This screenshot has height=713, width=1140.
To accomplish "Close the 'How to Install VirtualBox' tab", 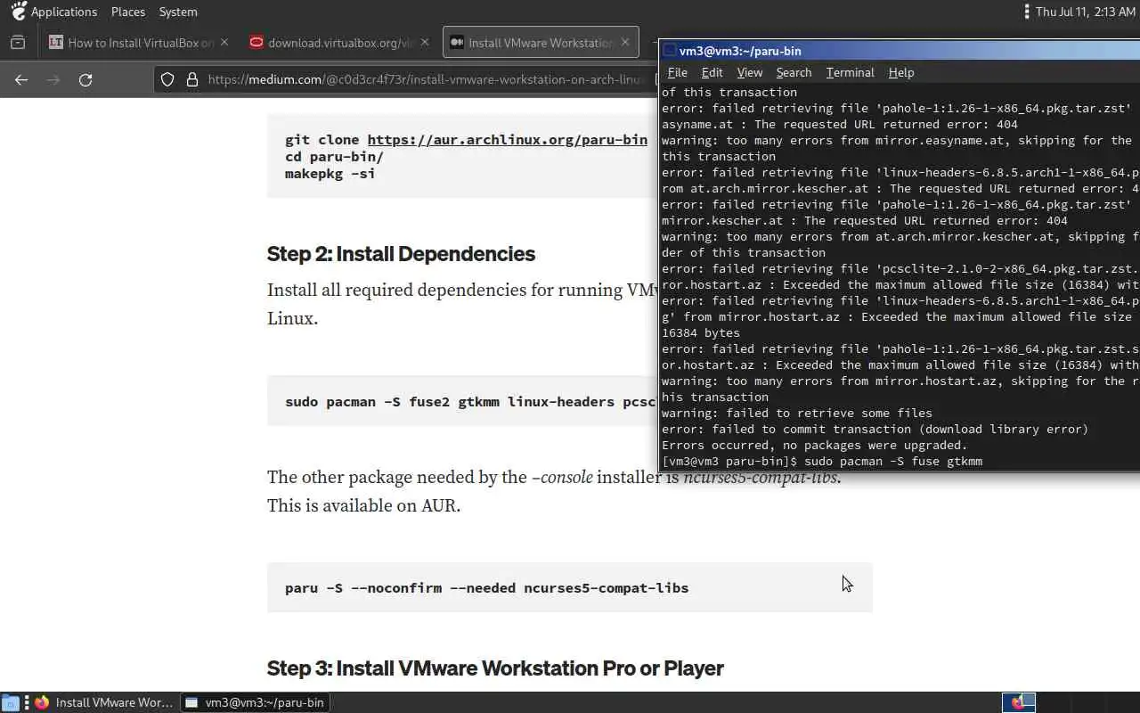I will pyautogui.click(x=224, y=42).
